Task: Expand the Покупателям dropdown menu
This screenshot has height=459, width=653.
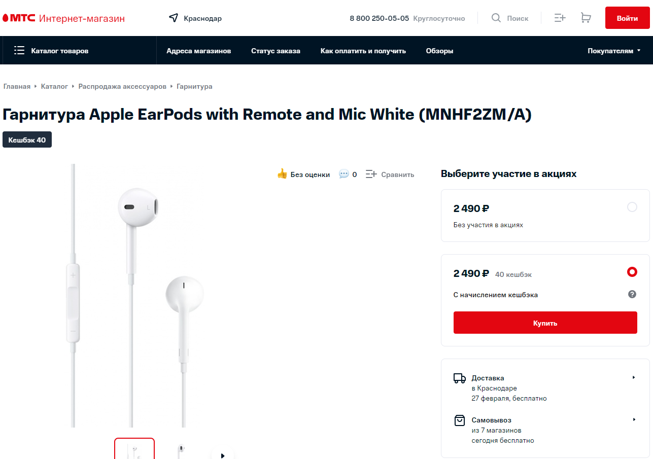Action: [x=614, y=51]
